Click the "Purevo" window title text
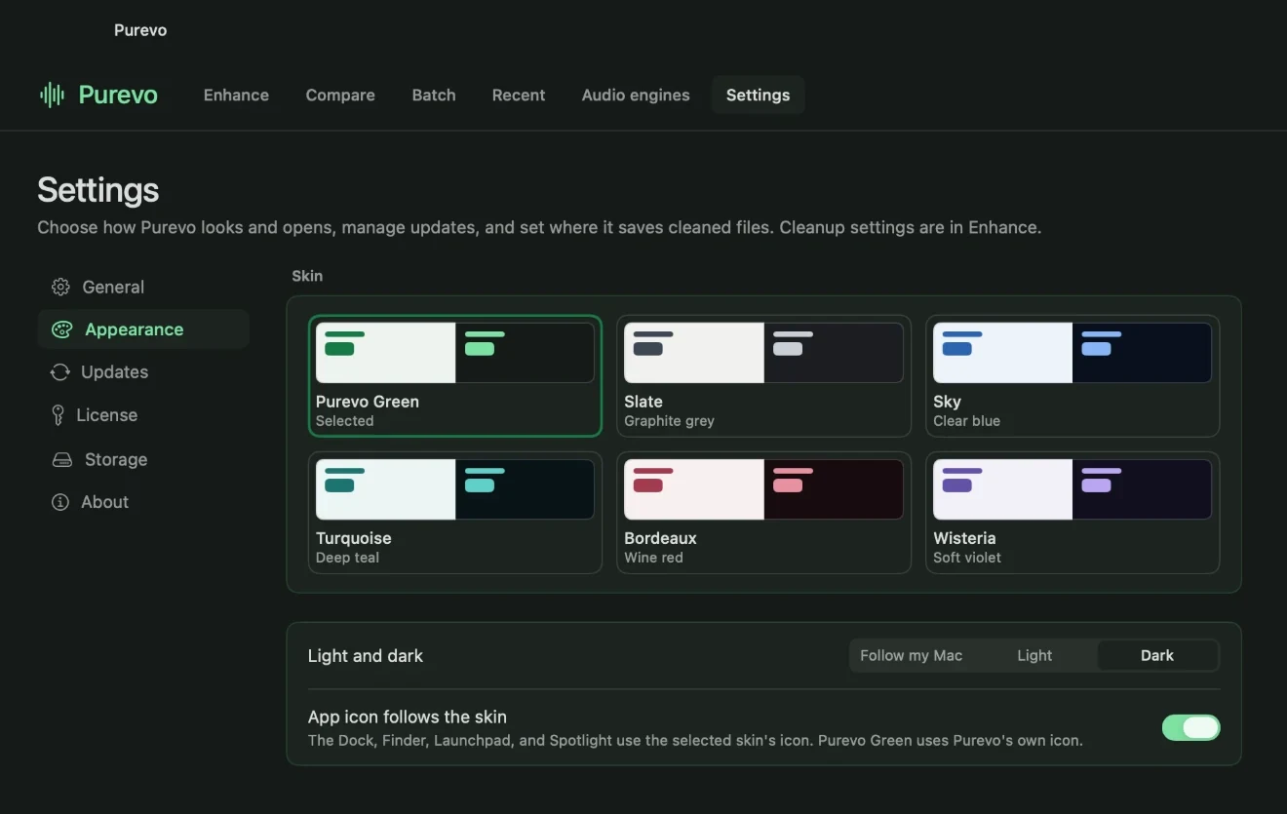The image size is (1287, 814). pos(140,30)
